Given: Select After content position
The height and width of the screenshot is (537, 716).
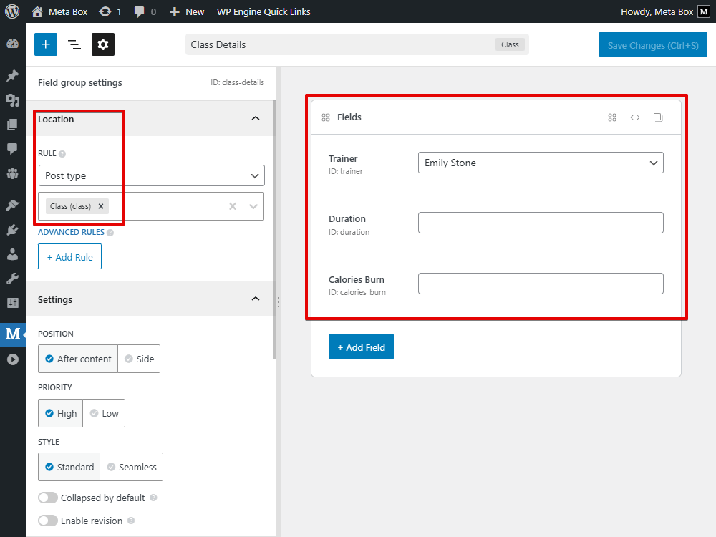Looking at the screenshot, I should tap(78, 359).
